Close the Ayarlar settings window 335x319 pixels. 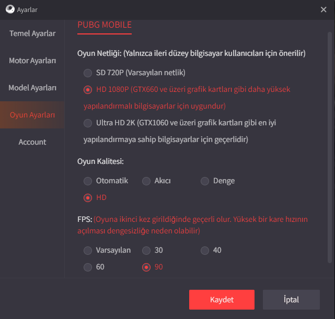[x=324, y=9]
